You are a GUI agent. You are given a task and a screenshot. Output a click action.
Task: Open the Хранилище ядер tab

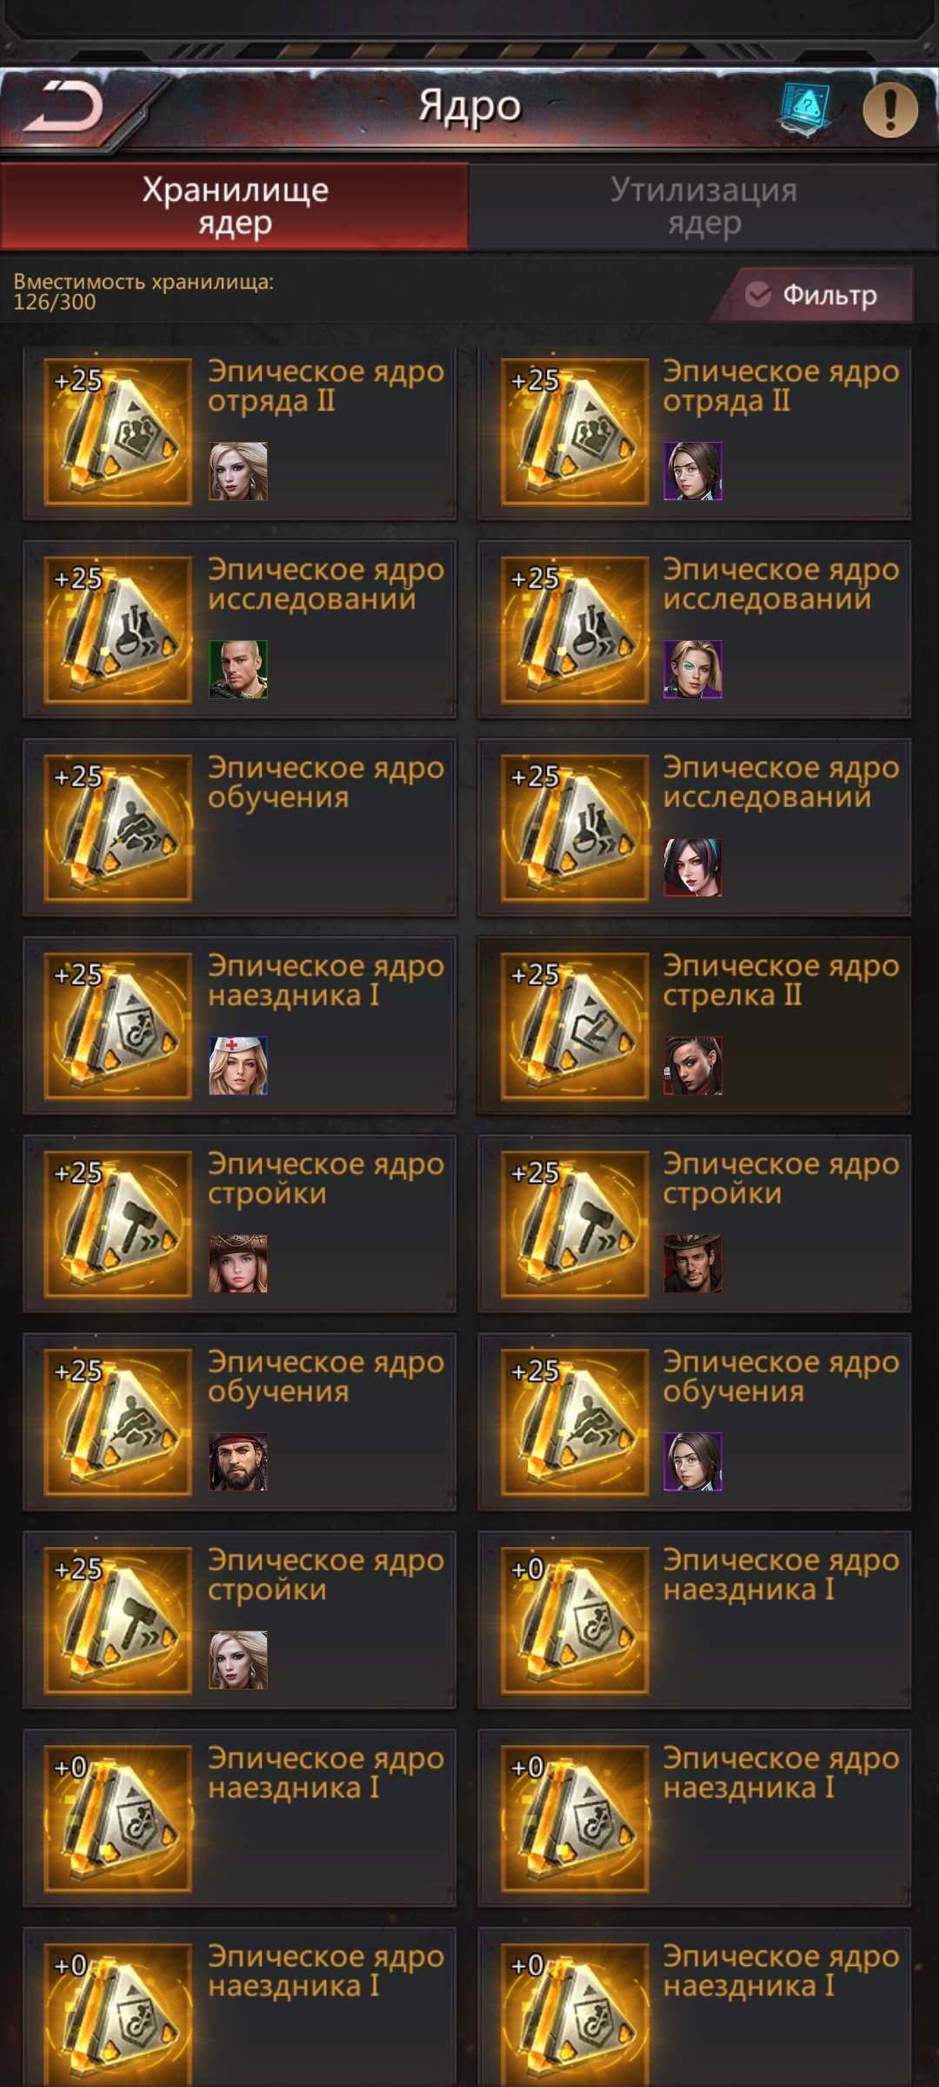click(x=235, y=207)
